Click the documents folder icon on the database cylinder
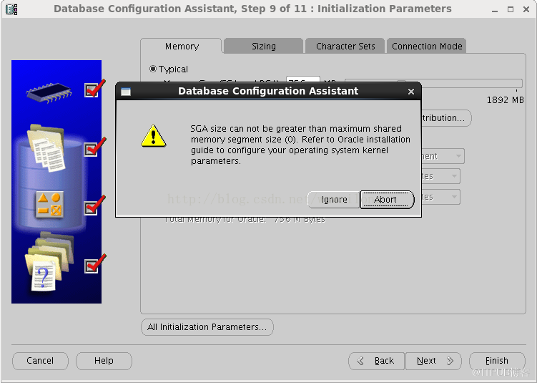Viewport: 537px width, 383px height. tap(47, 148)
